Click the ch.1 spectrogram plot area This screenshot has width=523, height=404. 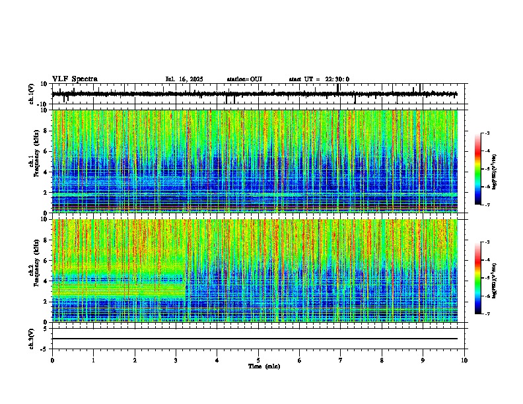click(x=255, y=161)
